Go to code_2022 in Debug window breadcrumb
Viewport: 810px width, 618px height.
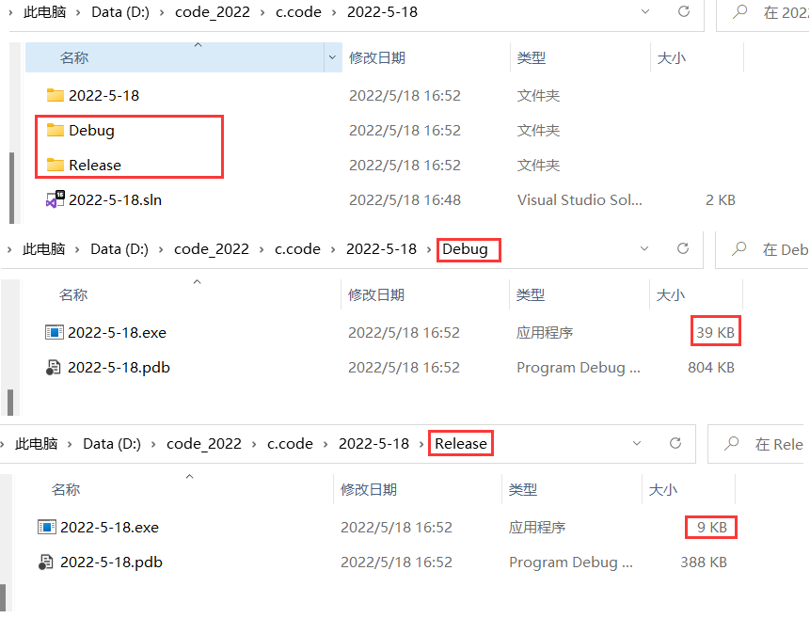(212, 249)
